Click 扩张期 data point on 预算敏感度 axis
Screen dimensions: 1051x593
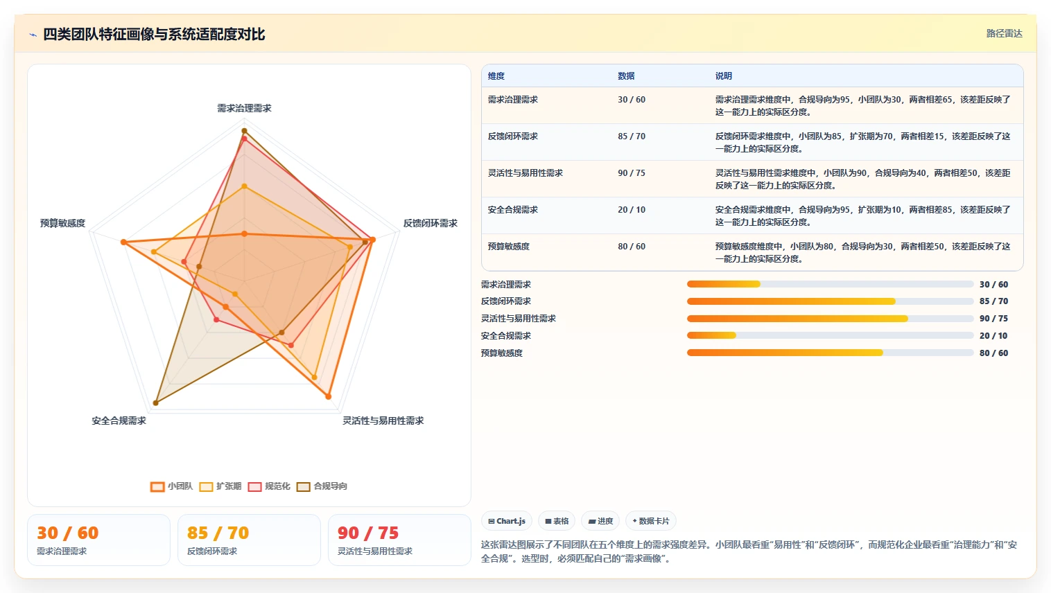(154, 252)
